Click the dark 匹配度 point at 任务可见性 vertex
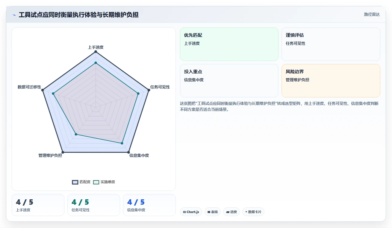 (x=149, y=90)
